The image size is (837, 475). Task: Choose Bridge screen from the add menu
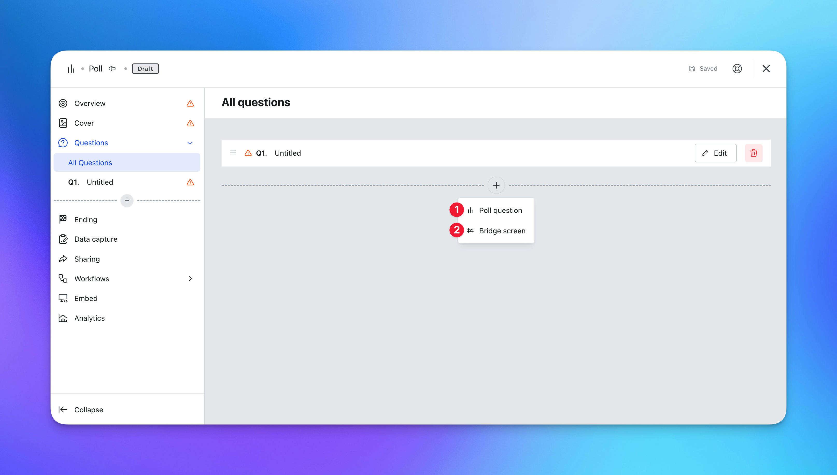point(502,231)
